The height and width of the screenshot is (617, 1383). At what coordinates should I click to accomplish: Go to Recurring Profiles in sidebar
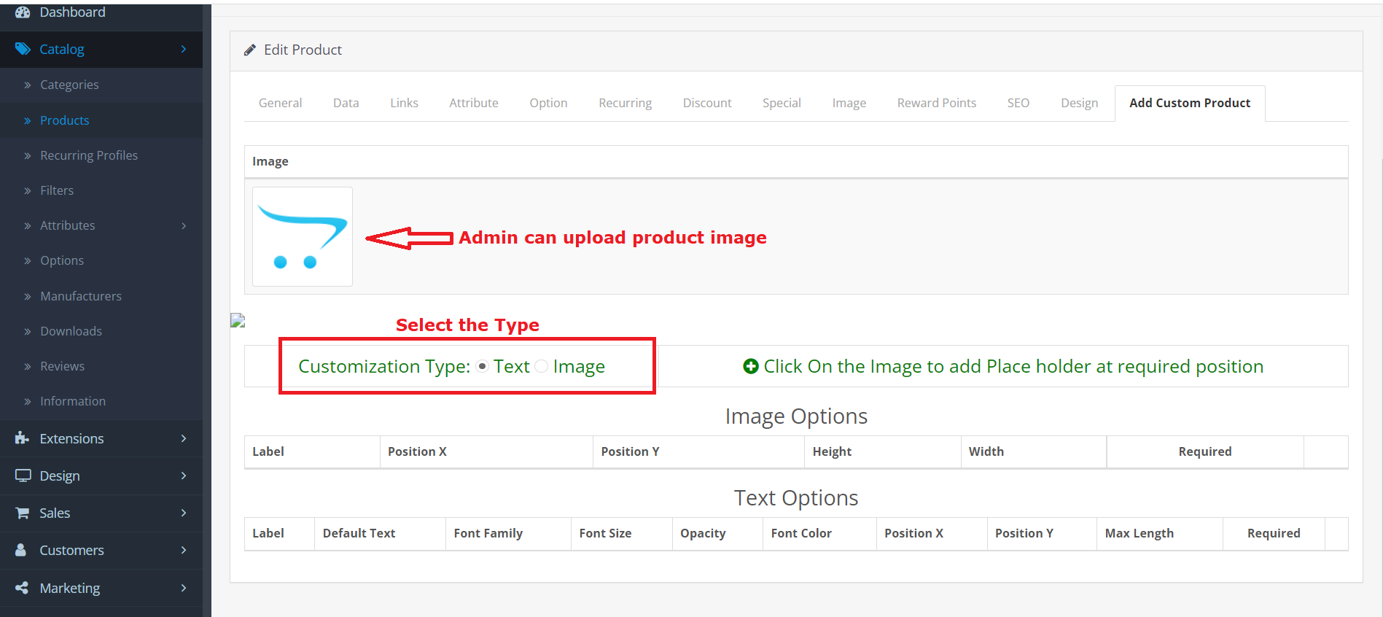pos(88,155)
